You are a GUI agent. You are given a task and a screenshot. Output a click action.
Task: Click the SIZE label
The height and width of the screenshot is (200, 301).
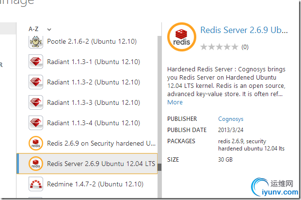[x=173, y=159]
